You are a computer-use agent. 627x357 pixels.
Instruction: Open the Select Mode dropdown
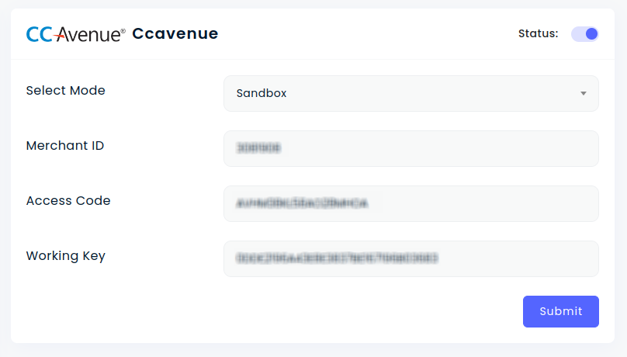pos(410,93)
